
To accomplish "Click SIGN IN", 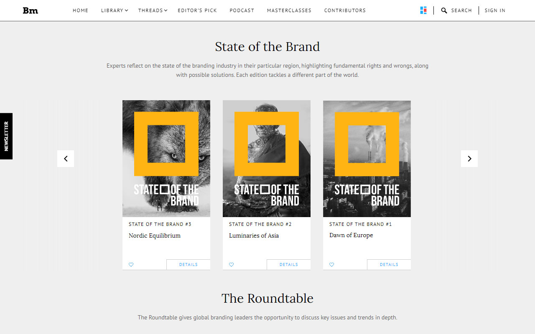I will (495, 10).
